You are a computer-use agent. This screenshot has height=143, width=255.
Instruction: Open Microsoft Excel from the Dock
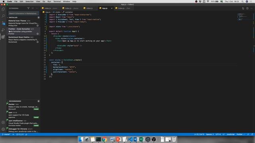coord(142,139)
